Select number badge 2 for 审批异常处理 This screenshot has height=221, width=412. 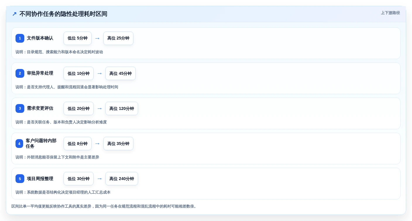pos(20,73)
